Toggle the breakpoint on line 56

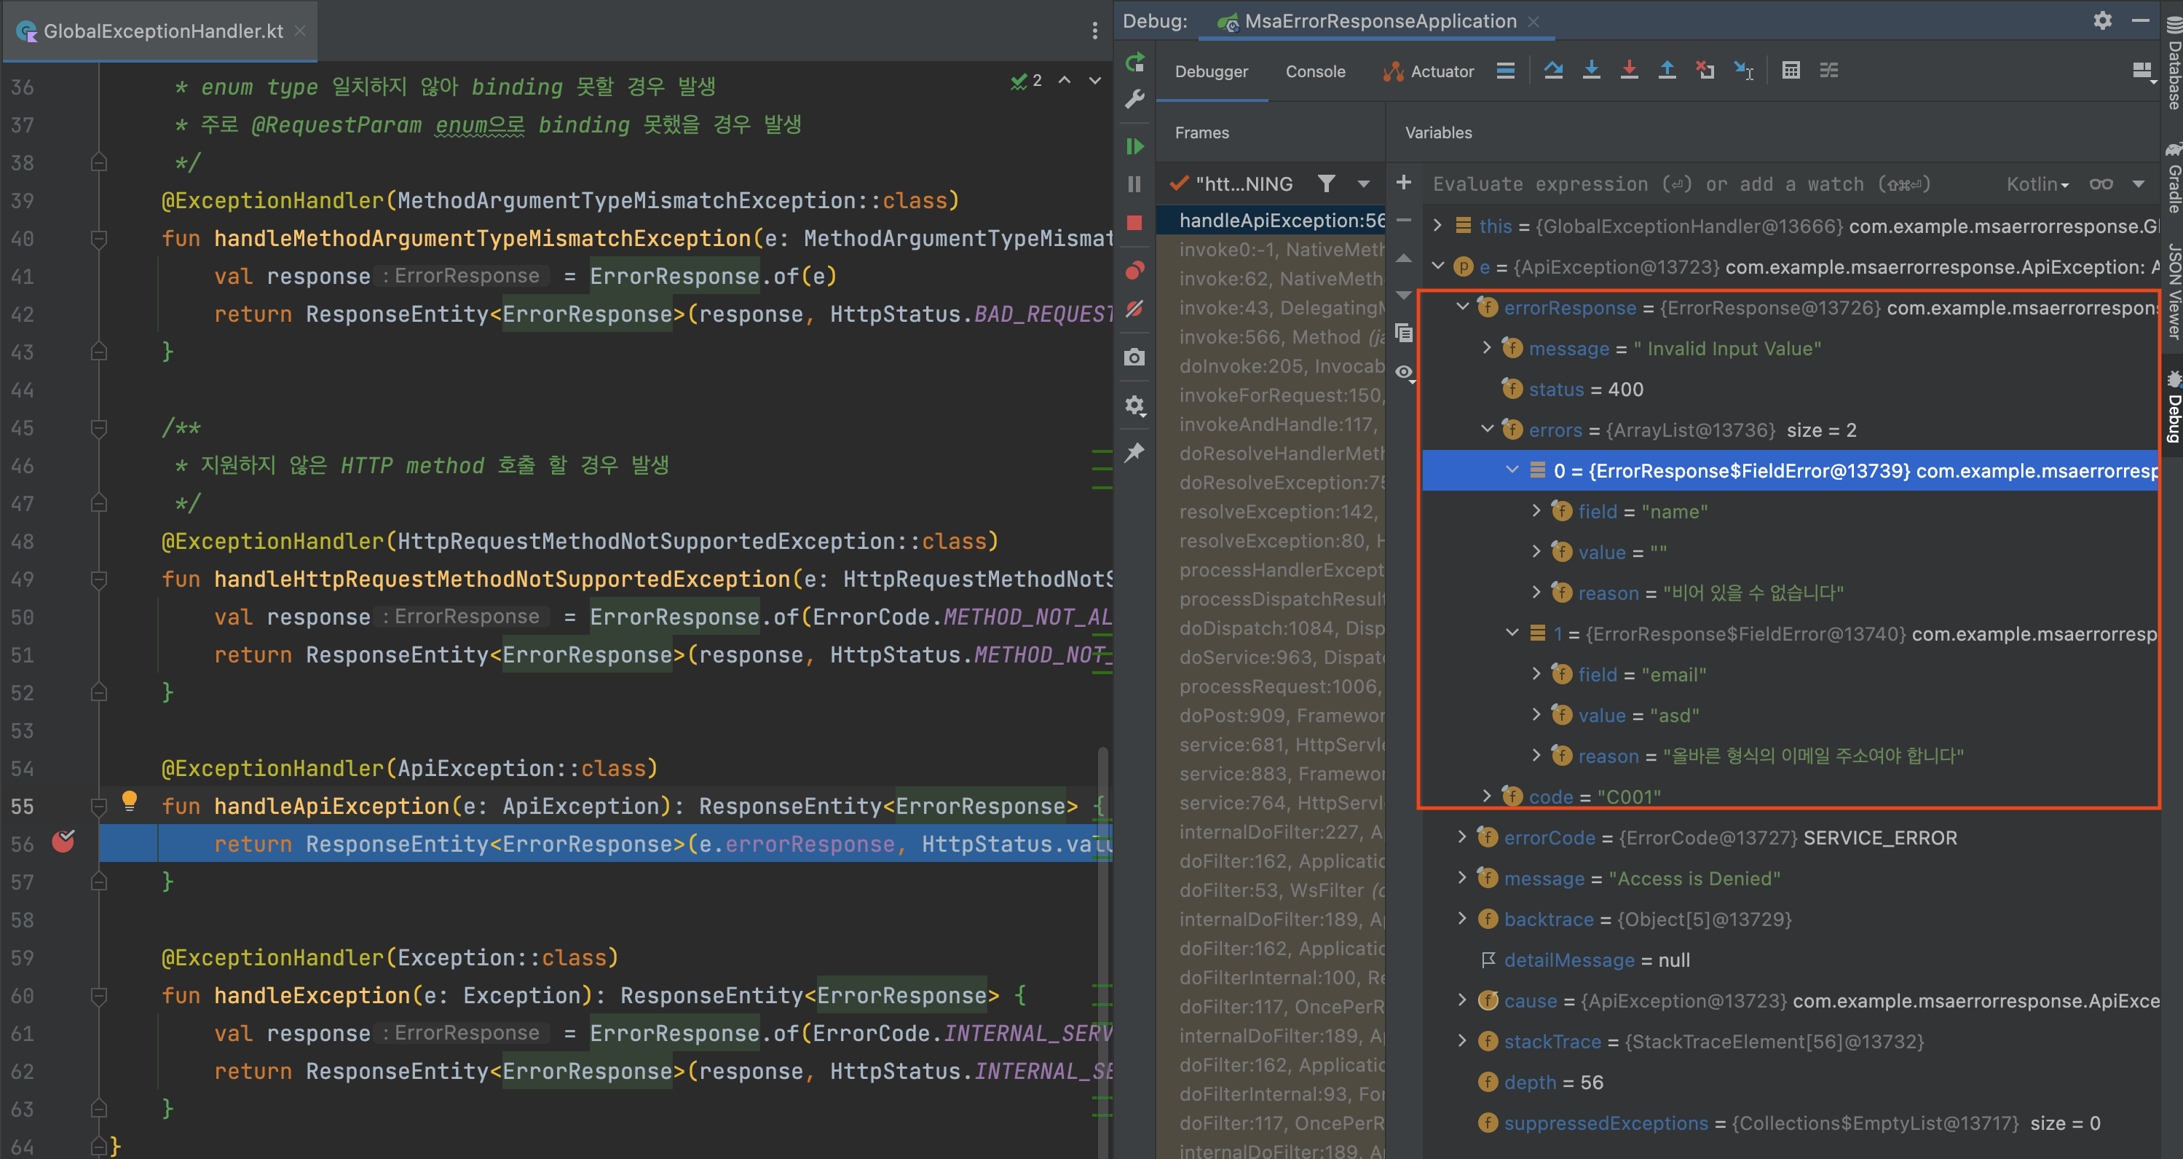63,842
